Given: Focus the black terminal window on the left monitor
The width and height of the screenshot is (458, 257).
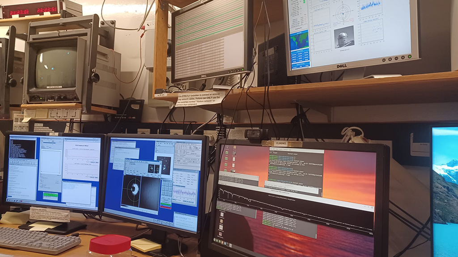Looking at the screenshot, I should pos(22,149).
